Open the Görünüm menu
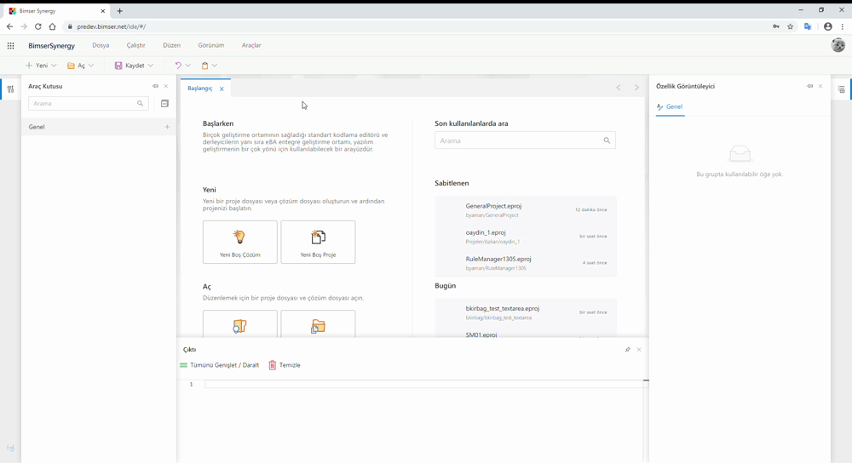This screenshot has width=852, height=463. (x=210, y=45)
